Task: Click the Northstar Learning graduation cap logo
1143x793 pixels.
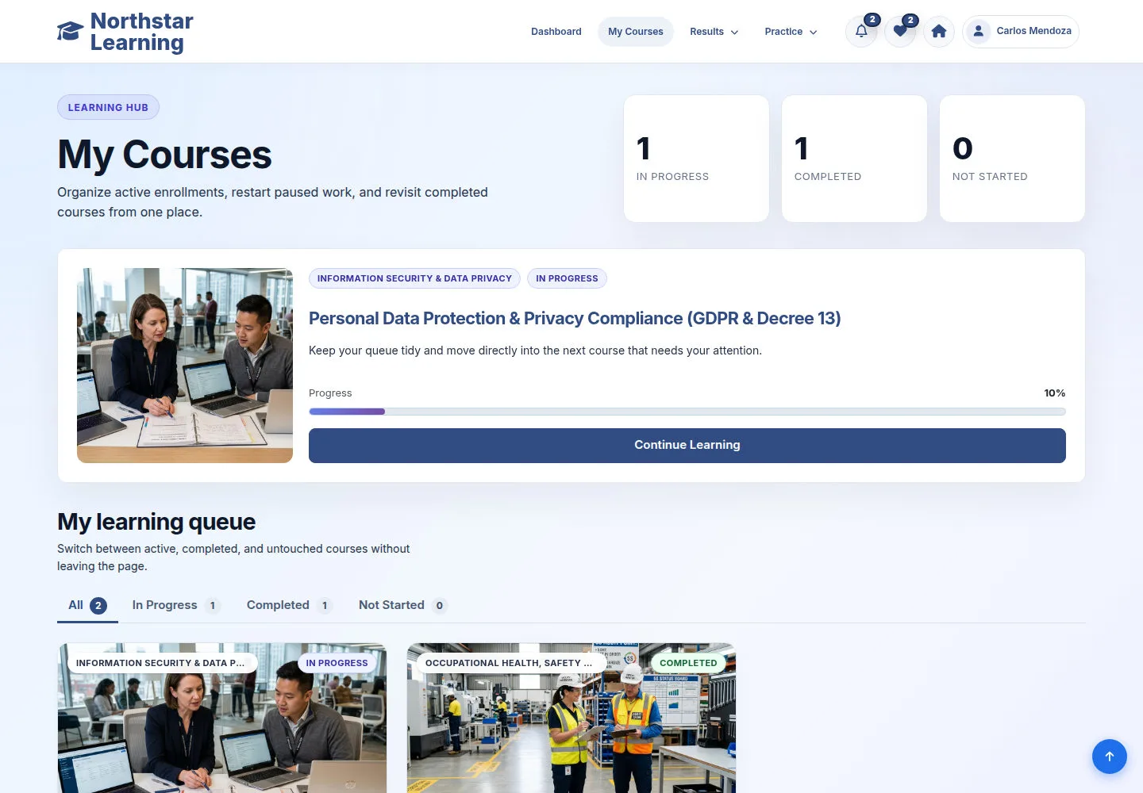Action: tap(70, 32)
